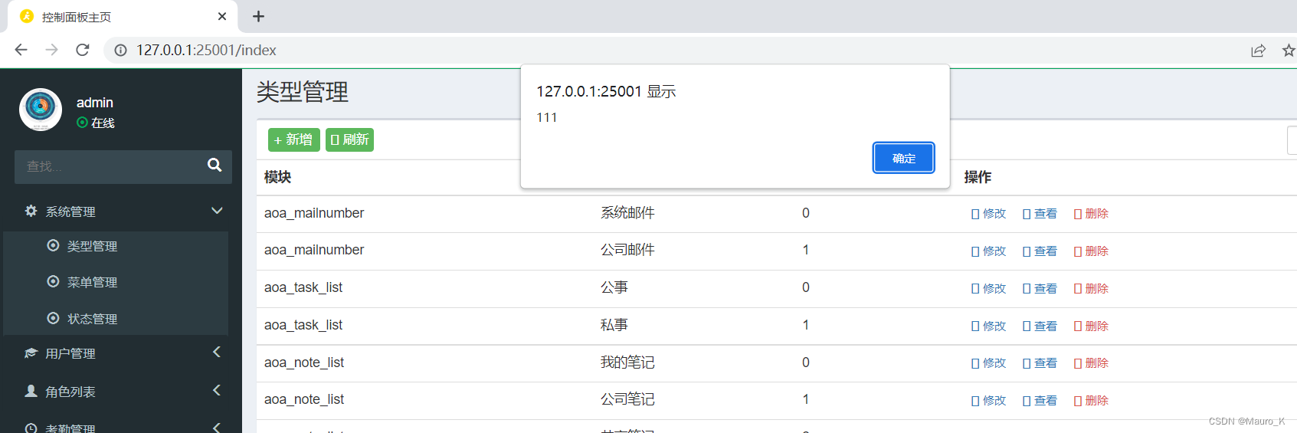Click the 模块 column header
Screen dimensions: 1297x433
pos(277,177)
